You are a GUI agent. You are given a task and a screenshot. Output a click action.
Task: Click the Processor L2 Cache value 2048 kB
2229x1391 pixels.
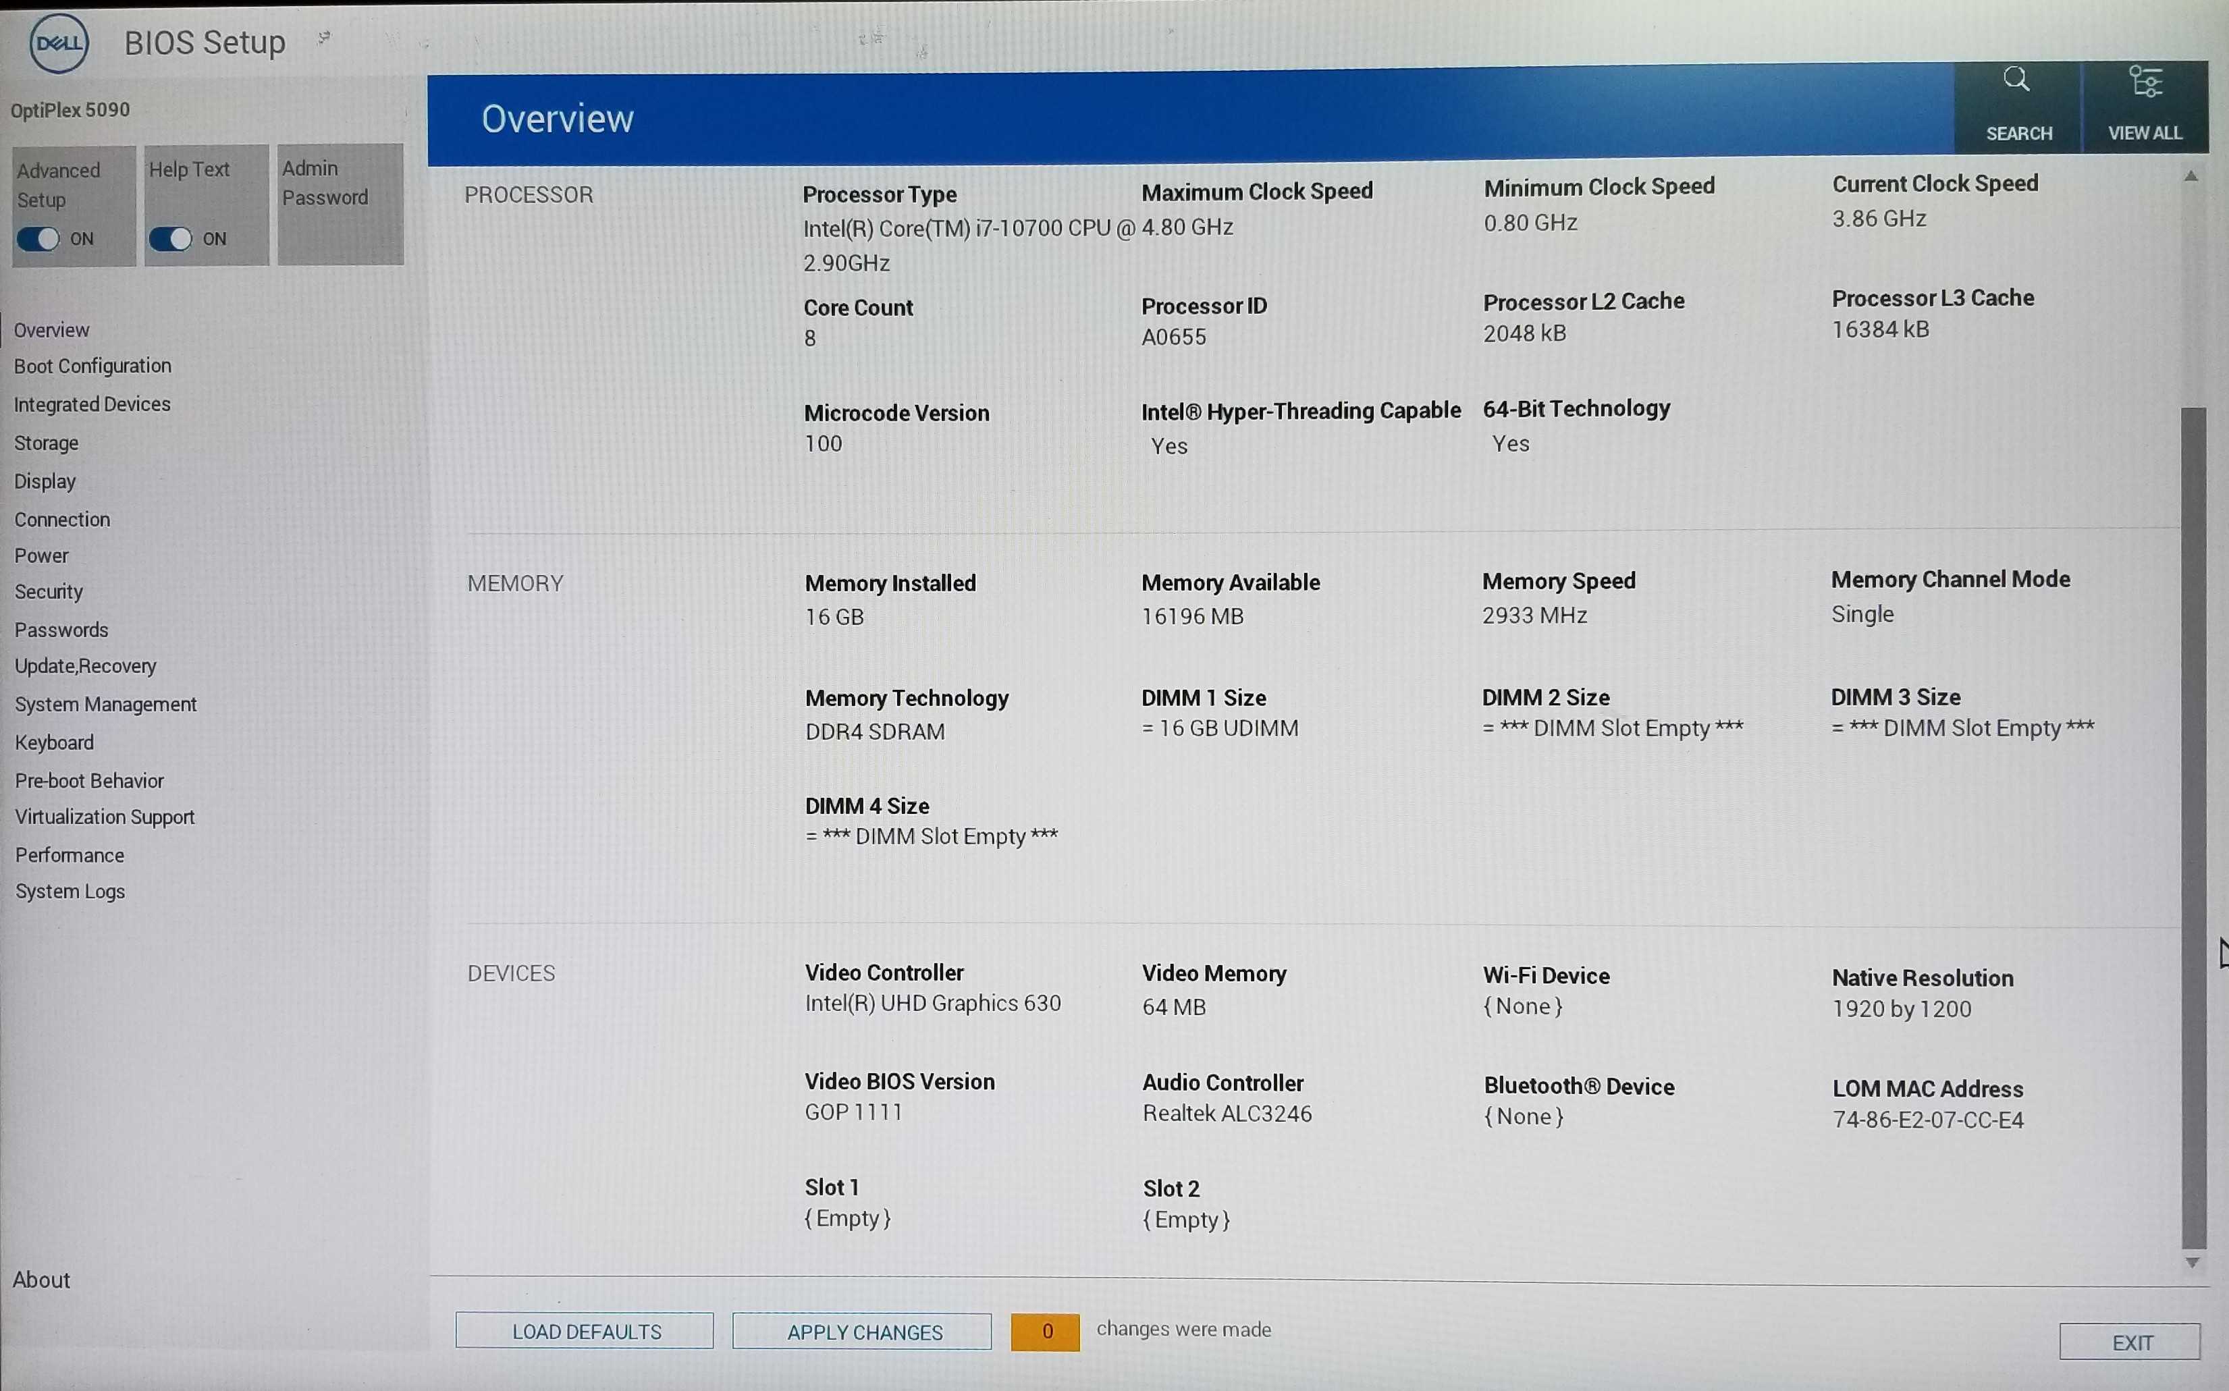tap(1524, 333)
